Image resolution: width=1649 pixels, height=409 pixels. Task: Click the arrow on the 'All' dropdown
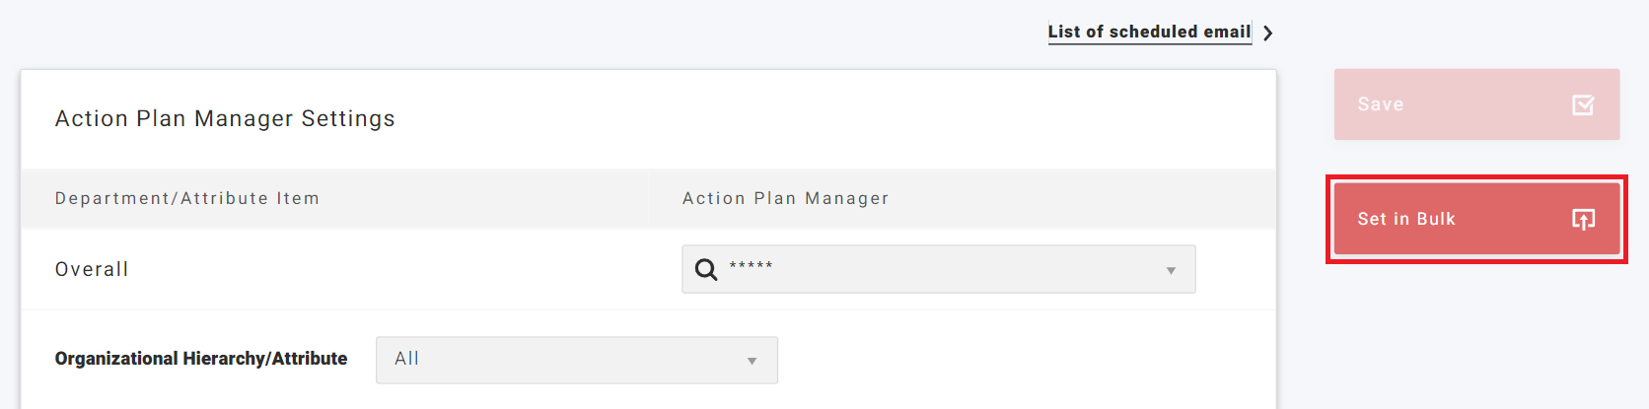pyautogui.click(x=752, y=361)
